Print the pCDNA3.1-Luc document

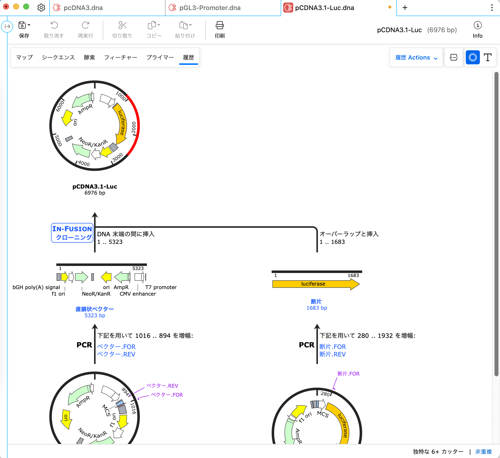click(219, 29)
